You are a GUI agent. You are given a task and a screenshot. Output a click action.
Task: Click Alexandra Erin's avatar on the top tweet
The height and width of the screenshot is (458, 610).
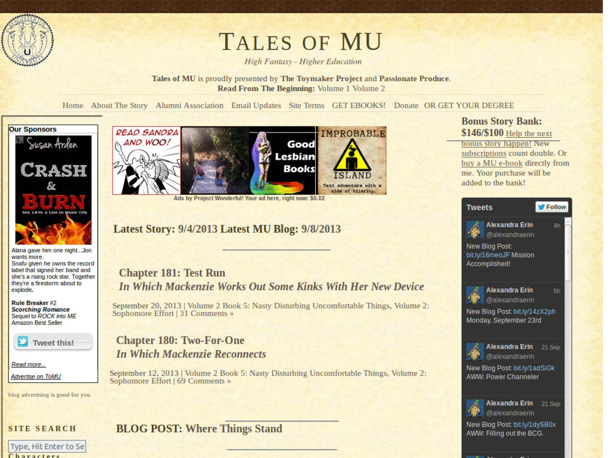click(474, 230)
